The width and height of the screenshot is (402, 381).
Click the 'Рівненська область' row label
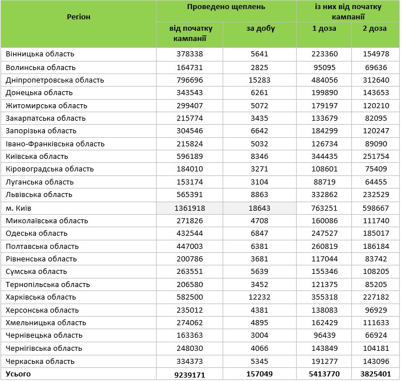41,259
